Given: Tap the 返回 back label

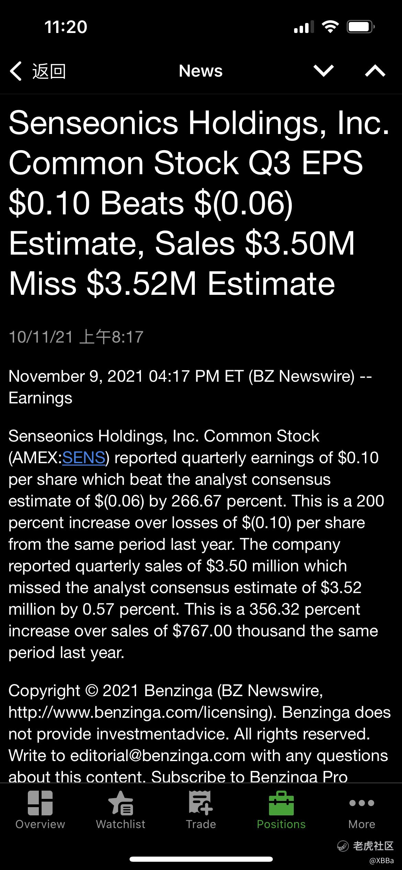Looking at the screenshot, I should tap(49, 71).
